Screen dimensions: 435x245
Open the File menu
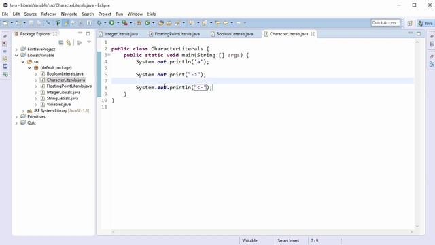(x=5, y=14)
